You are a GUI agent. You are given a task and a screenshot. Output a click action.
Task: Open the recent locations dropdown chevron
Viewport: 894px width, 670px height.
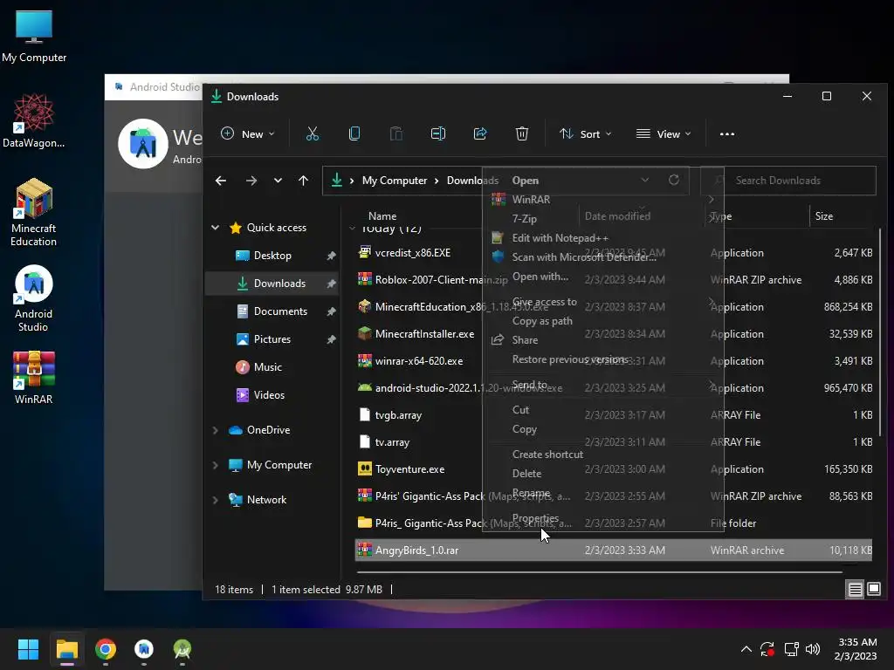pos(278,181)
